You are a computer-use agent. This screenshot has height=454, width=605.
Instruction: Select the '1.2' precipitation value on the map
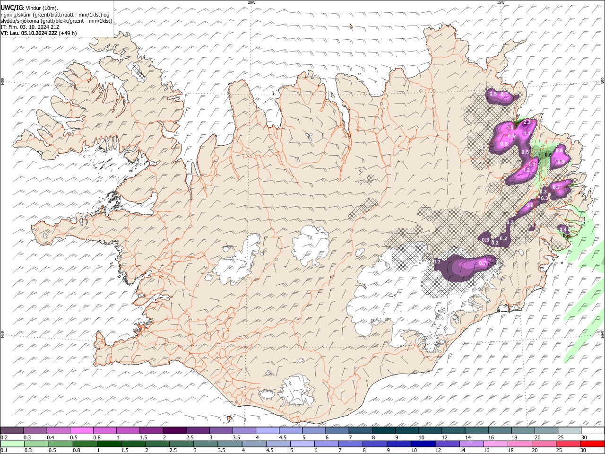pyautogui.click(x=526, y=170)
